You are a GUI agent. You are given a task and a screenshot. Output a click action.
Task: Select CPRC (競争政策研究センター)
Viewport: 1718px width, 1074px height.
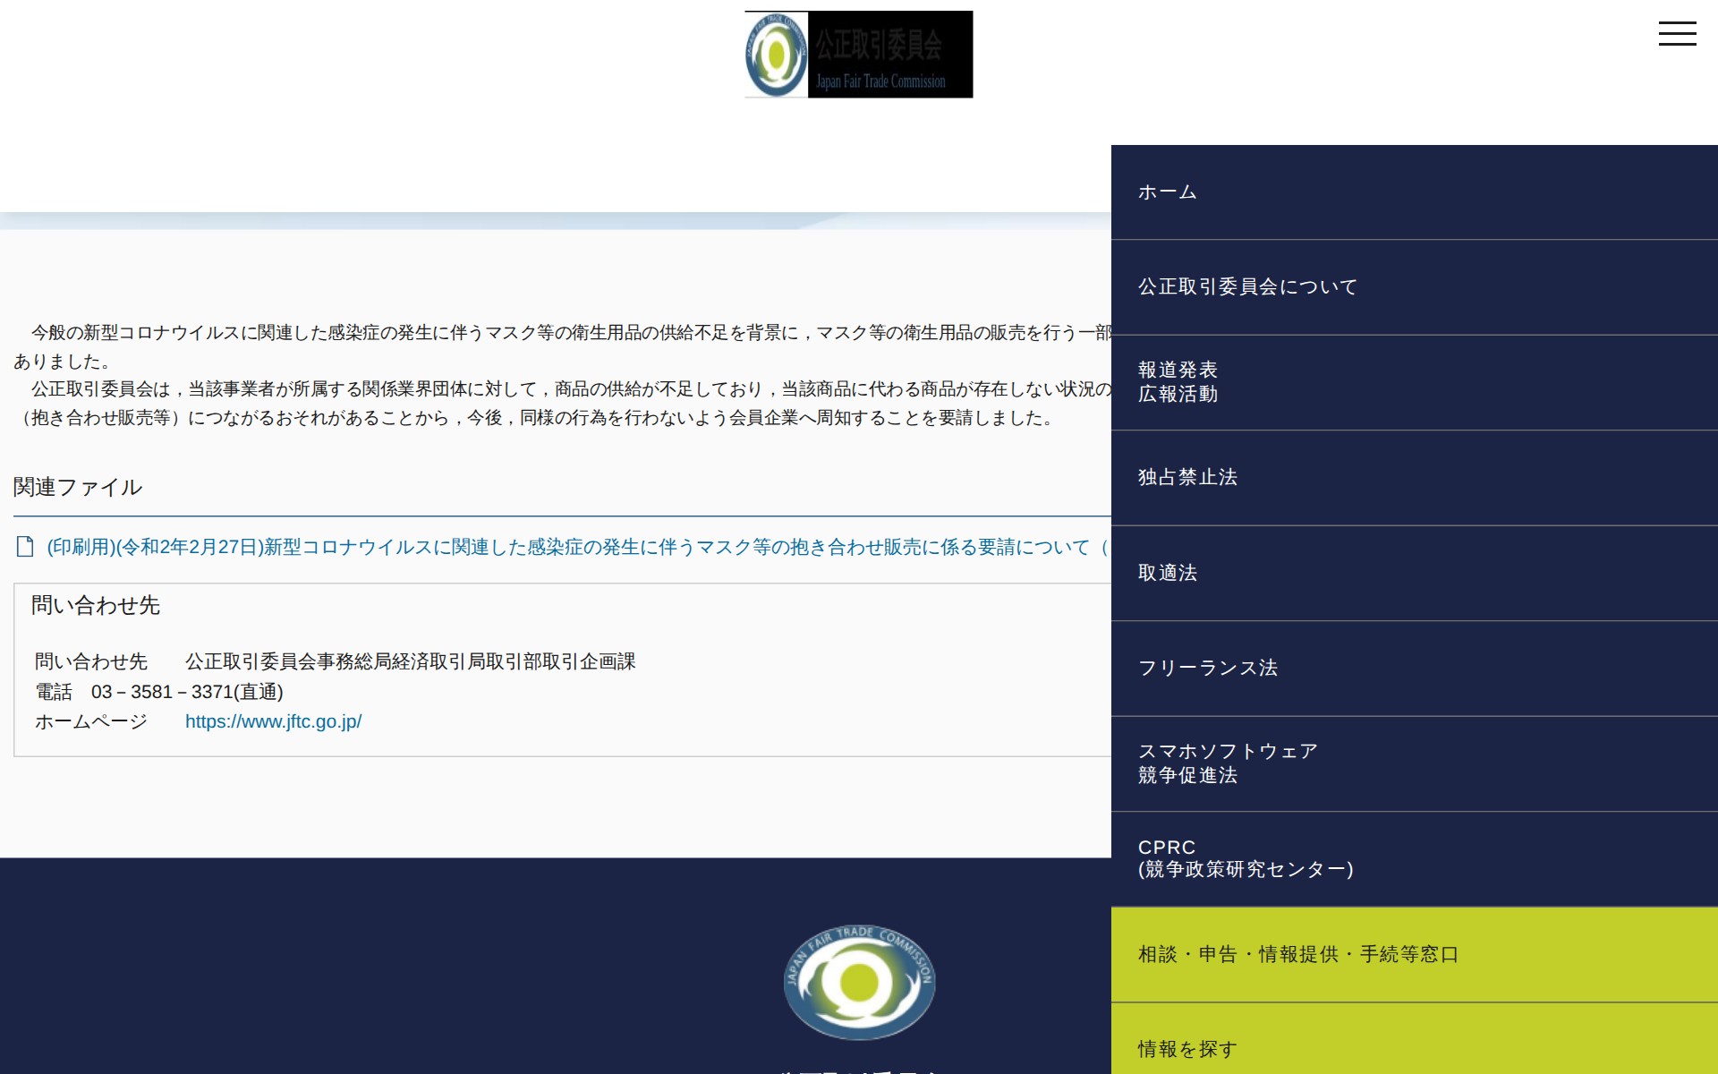[x=1247, y=857]
